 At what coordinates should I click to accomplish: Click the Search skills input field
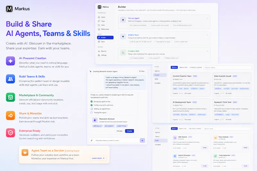pos(227,129)
